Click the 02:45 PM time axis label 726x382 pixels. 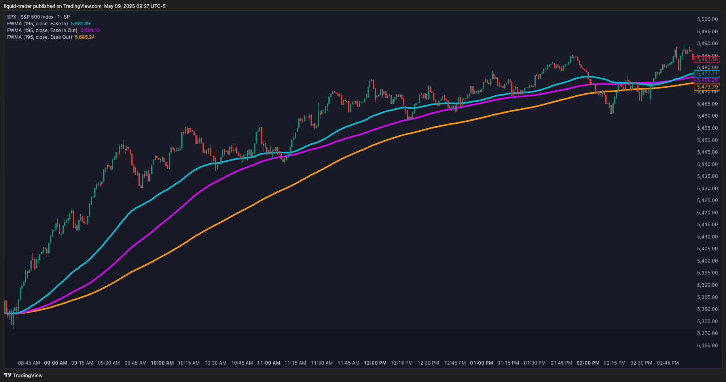(x=668, y=363)
